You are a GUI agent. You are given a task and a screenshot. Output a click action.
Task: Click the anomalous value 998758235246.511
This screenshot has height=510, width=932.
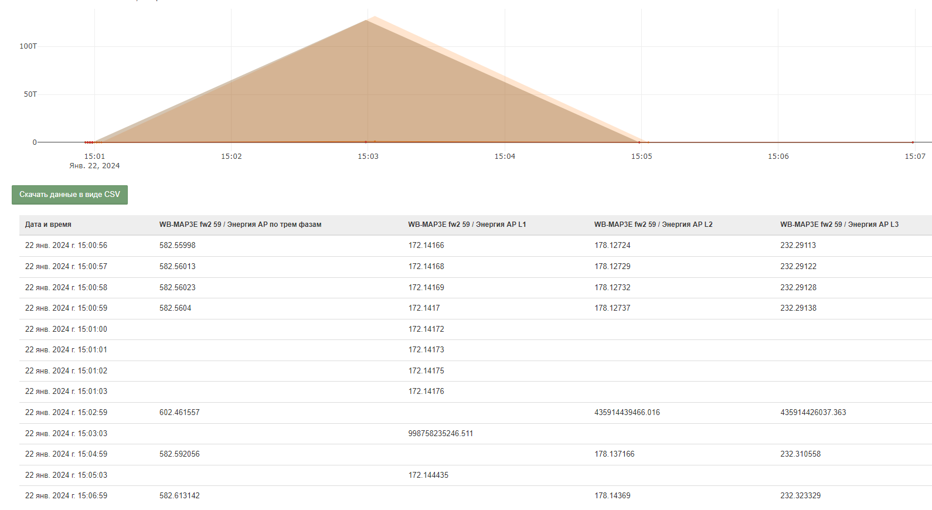click(x=441, y=434)
